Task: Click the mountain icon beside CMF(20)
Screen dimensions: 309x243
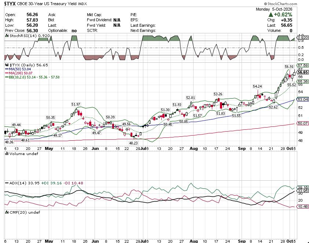Action: pos(7,212)
